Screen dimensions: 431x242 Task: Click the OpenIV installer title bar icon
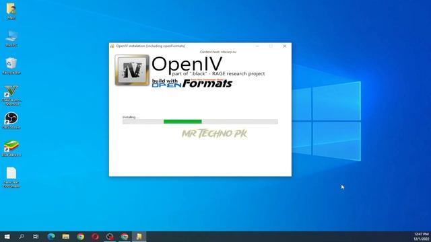click(112, 46)
